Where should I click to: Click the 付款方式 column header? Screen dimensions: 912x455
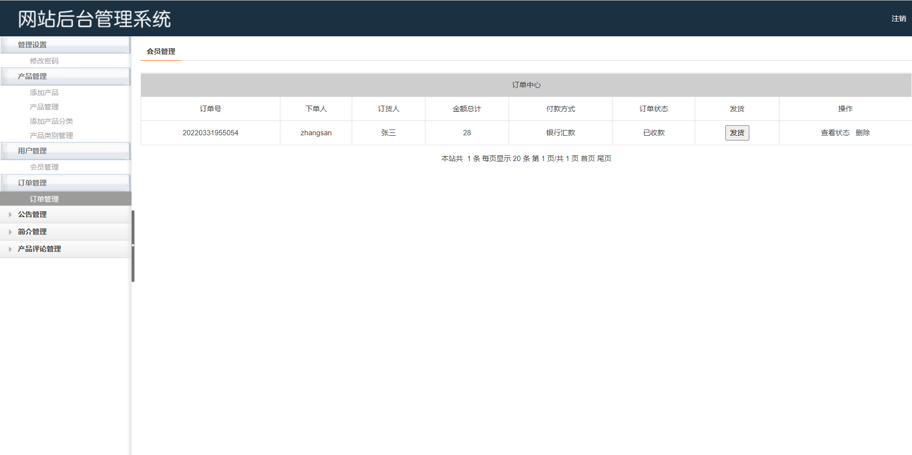560,109
